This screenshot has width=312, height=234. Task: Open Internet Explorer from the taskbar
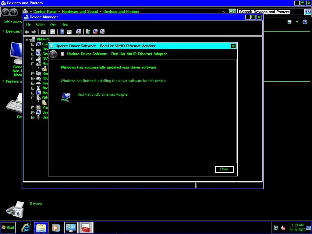[x=26, y=228]
